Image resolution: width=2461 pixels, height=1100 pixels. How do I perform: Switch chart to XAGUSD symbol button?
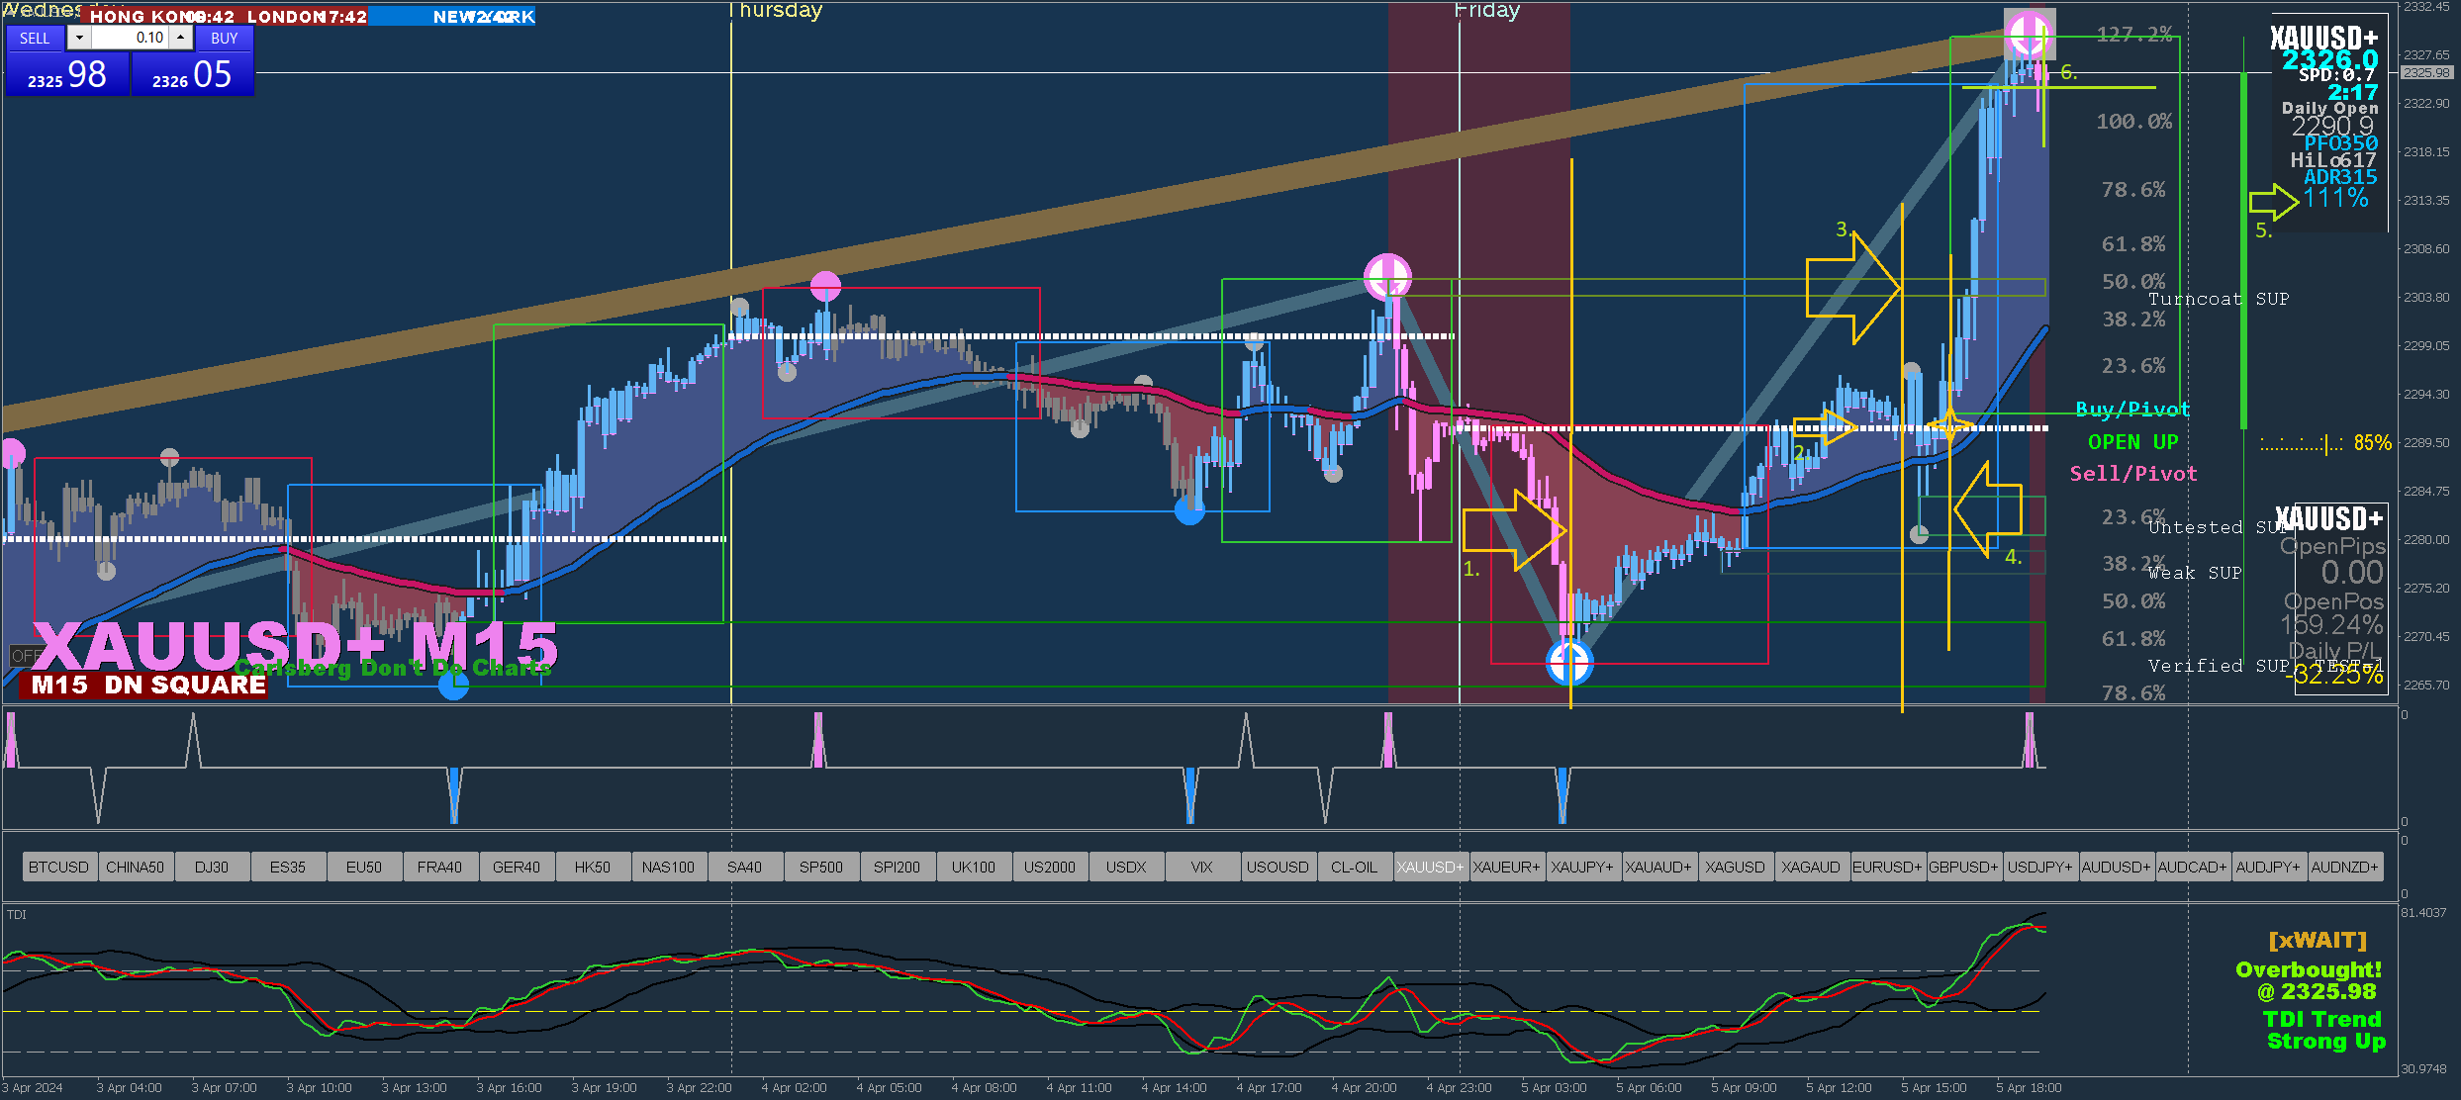1735,868
